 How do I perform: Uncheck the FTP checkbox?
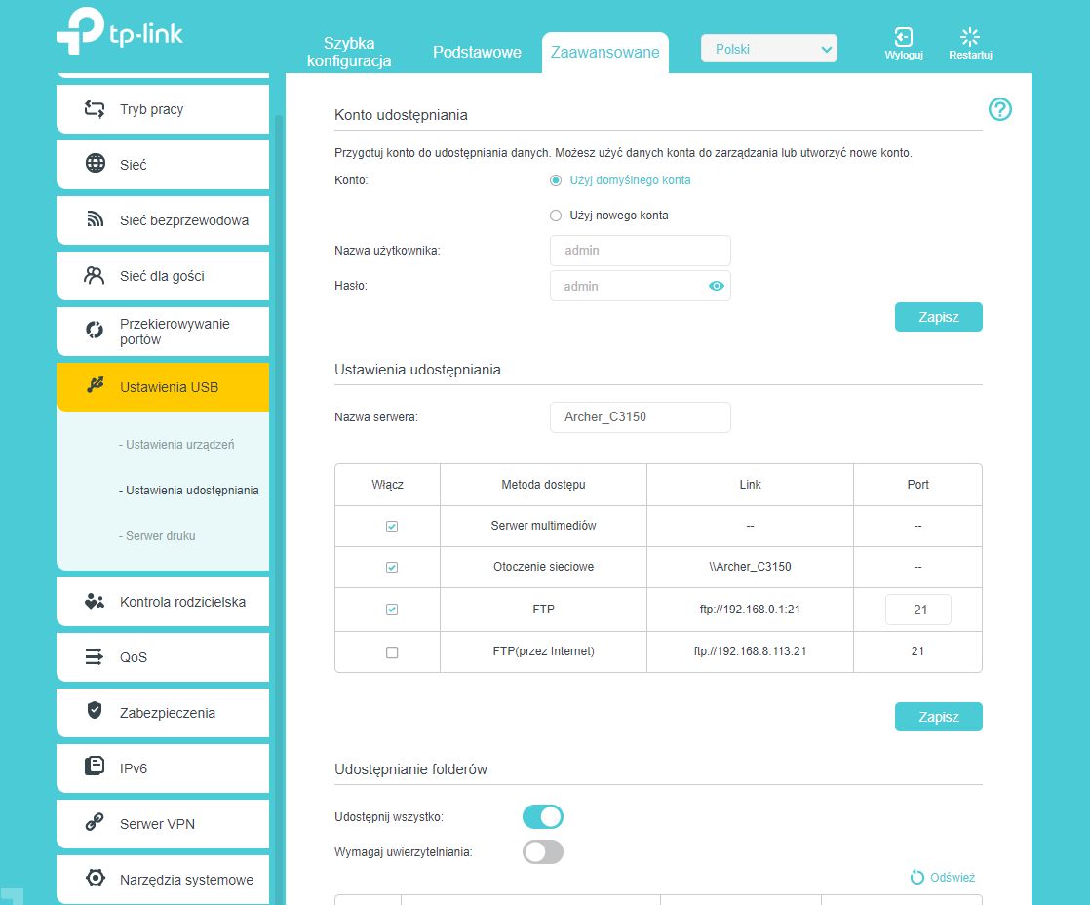pos(392,610)
